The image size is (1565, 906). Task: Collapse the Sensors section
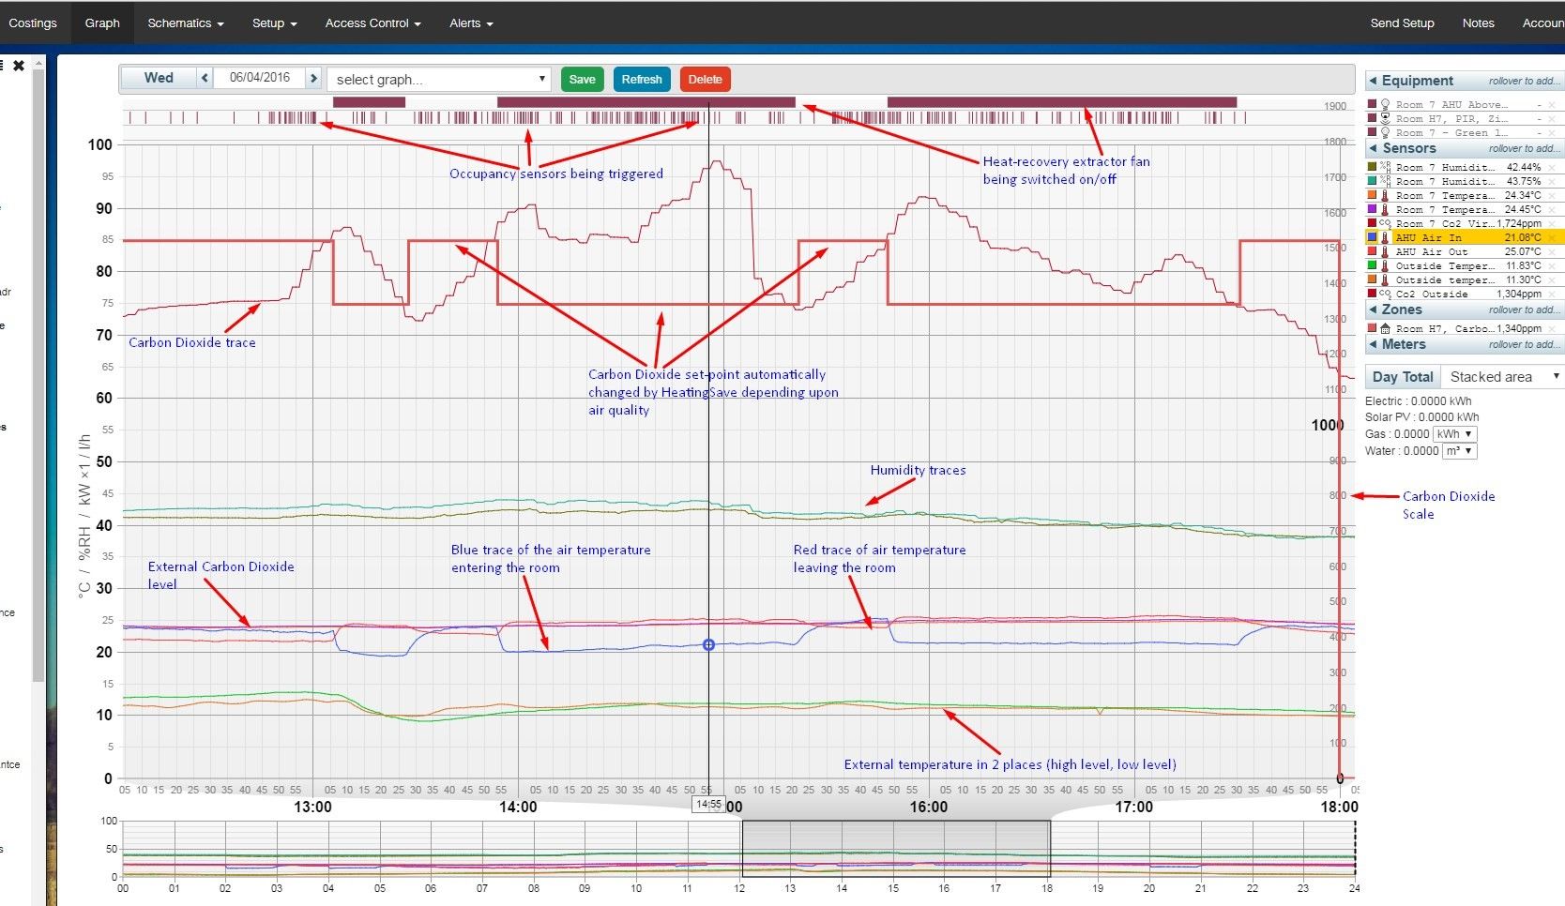tap(1373, 149)
